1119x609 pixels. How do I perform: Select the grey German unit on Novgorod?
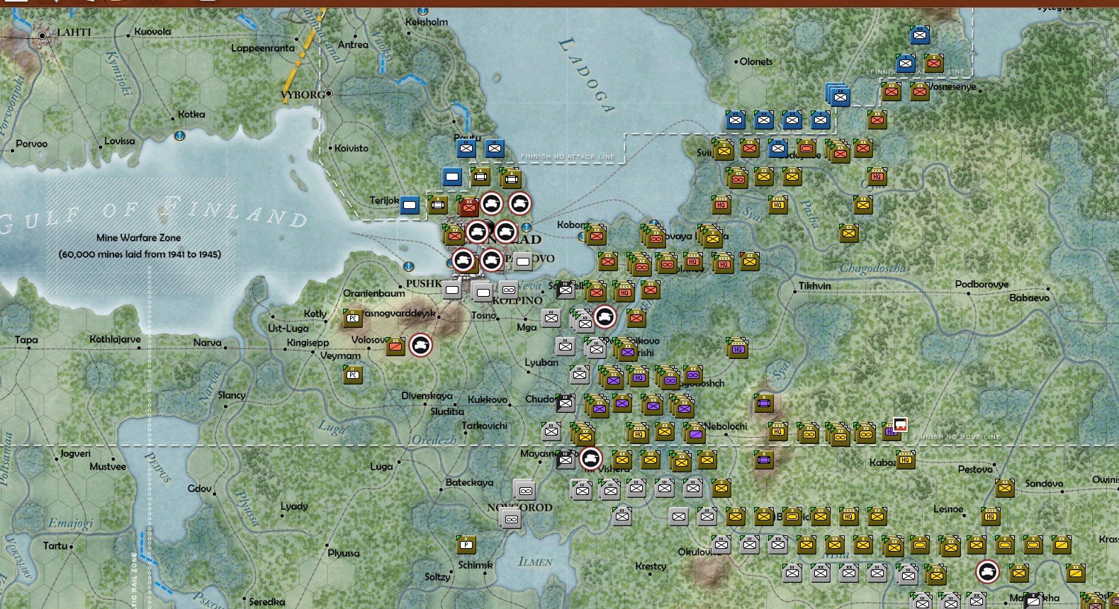[x=511, y=519]
